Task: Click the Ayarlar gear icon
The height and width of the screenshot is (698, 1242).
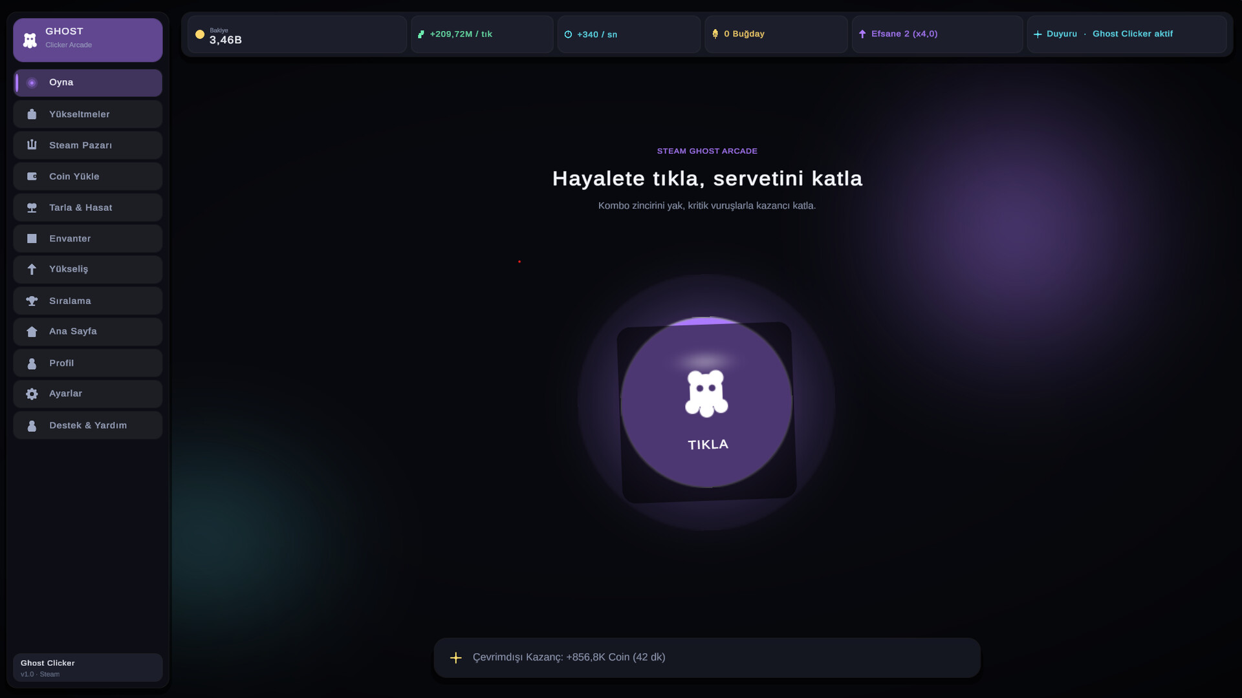Action: pos(32,394)
